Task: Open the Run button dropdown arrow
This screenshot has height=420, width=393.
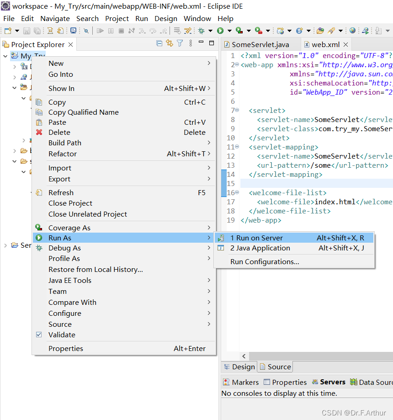Action: [x=229, y=31]
